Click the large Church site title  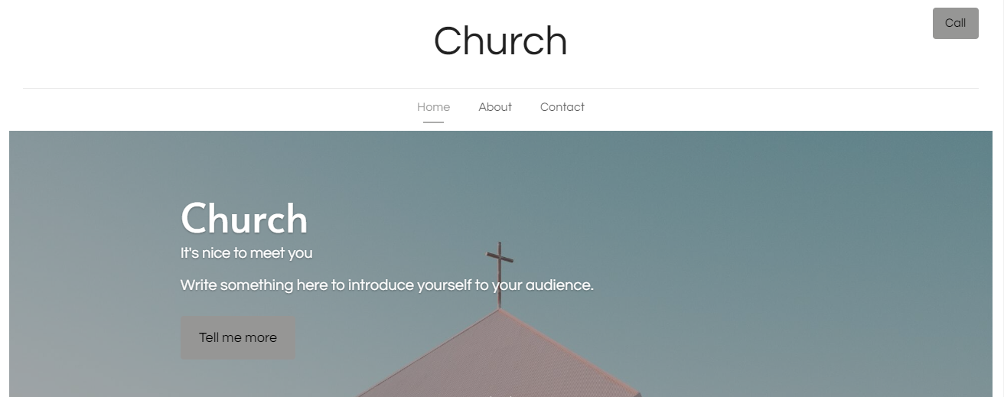coord(500,41)
